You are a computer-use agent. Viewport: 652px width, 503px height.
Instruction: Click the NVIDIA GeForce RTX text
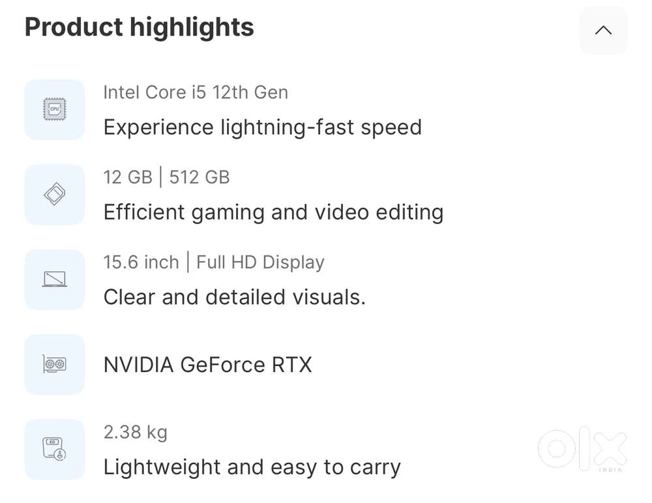(x=207, y=364)
